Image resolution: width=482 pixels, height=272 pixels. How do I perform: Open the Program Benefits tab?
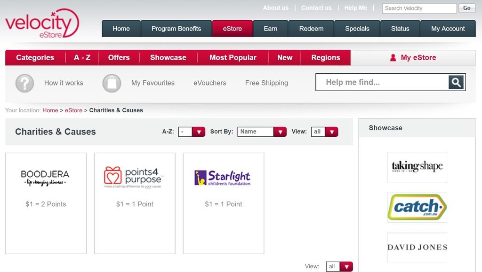(x=176, y=29)
